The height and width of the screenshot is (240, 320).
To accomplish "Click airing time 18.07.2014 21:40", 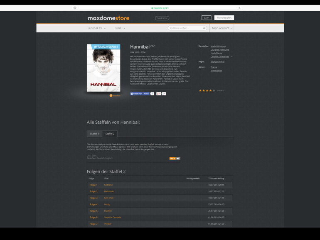I will 216,198.
